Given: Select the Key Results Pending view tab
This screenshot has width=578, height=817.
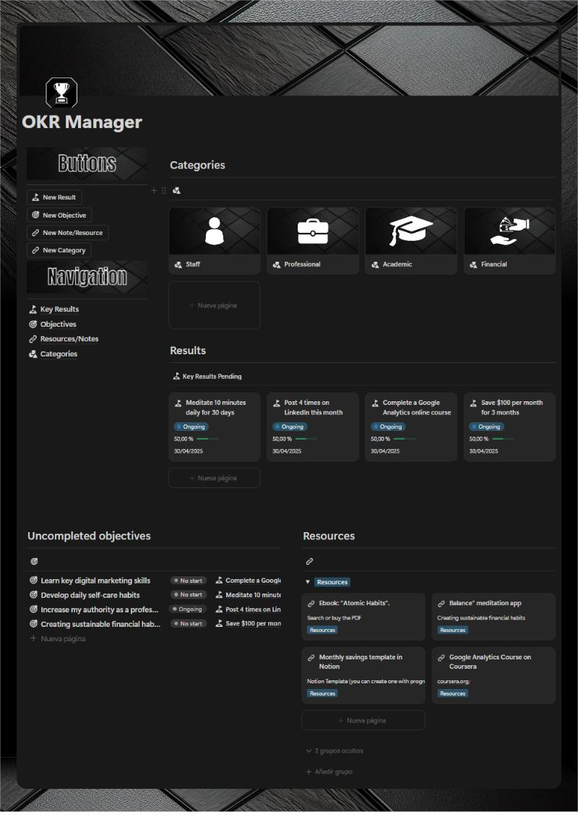Looking at the screenshot, I should (x=207, y=376).
